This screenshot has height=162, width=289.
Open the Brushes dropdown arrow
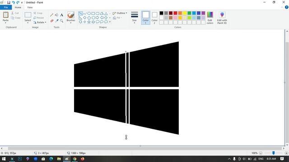point(71,23)
